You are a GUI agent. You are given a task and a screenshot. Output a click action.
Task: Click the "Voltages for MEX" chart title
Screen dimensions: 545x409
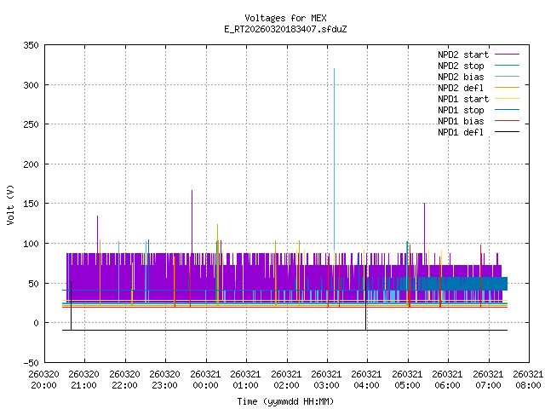pos(285,18)
